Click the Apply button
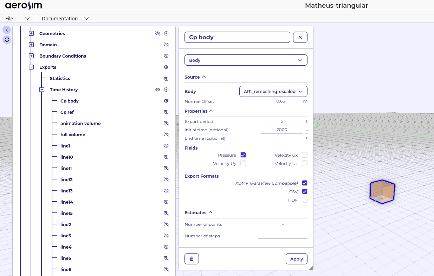This screenshot has width=434, height=276. click(x=296, y=259)
